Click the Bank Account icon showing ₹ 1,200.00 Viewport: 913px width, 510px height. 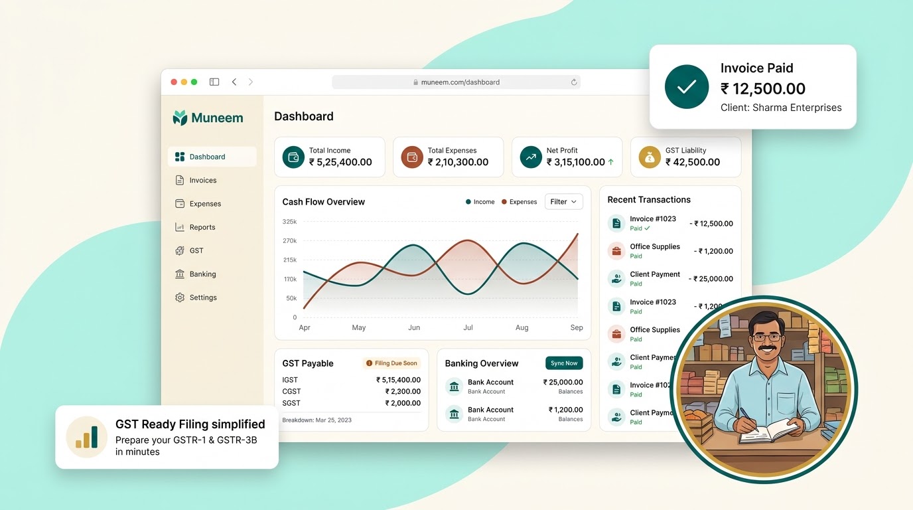click(455, 414)
